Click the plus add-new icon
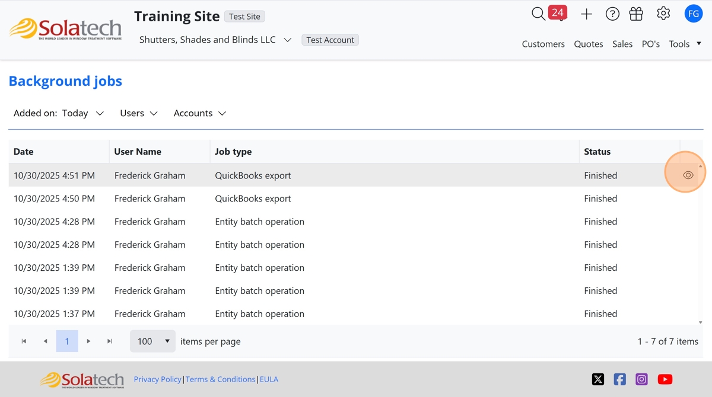 [x=586, y=14]
